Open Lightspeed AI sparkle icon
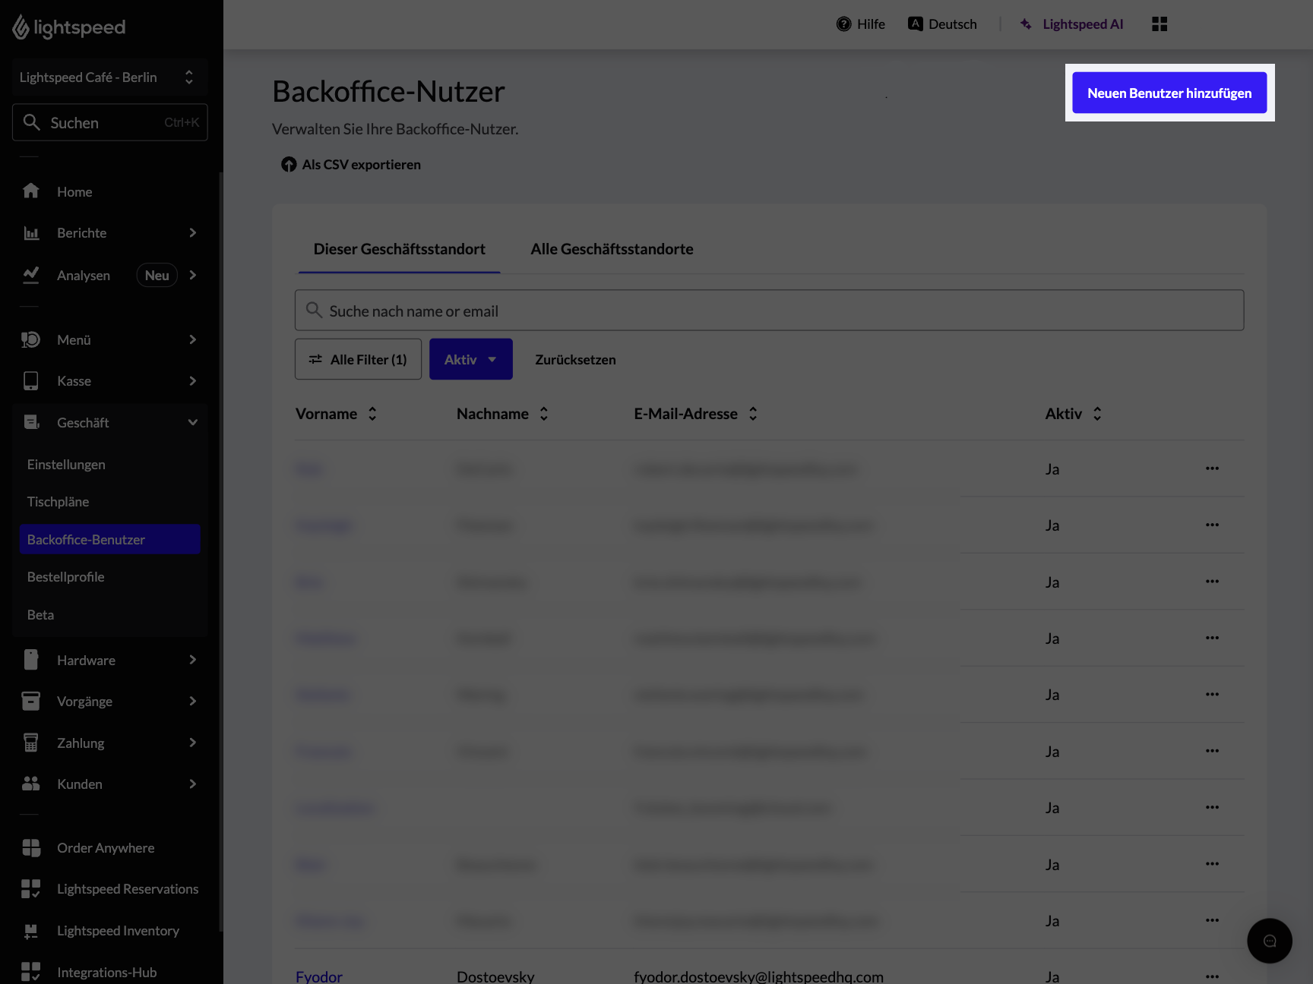 (x=1026, y=24)
